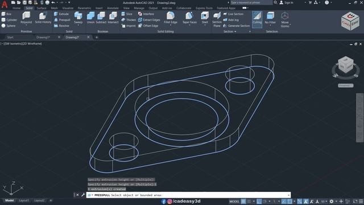Click Generate Section tool
Screen dimensions: 364x205
click(237, 26)
